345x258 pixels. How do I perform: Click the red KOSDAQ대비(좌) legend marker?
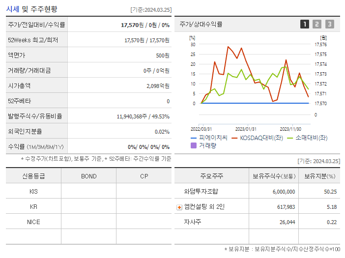234,138
